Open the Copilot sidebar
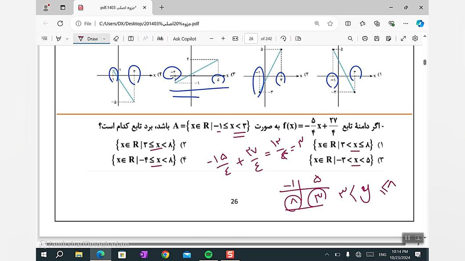The height and width of the screenshot is (261, 465). (420, 24)
